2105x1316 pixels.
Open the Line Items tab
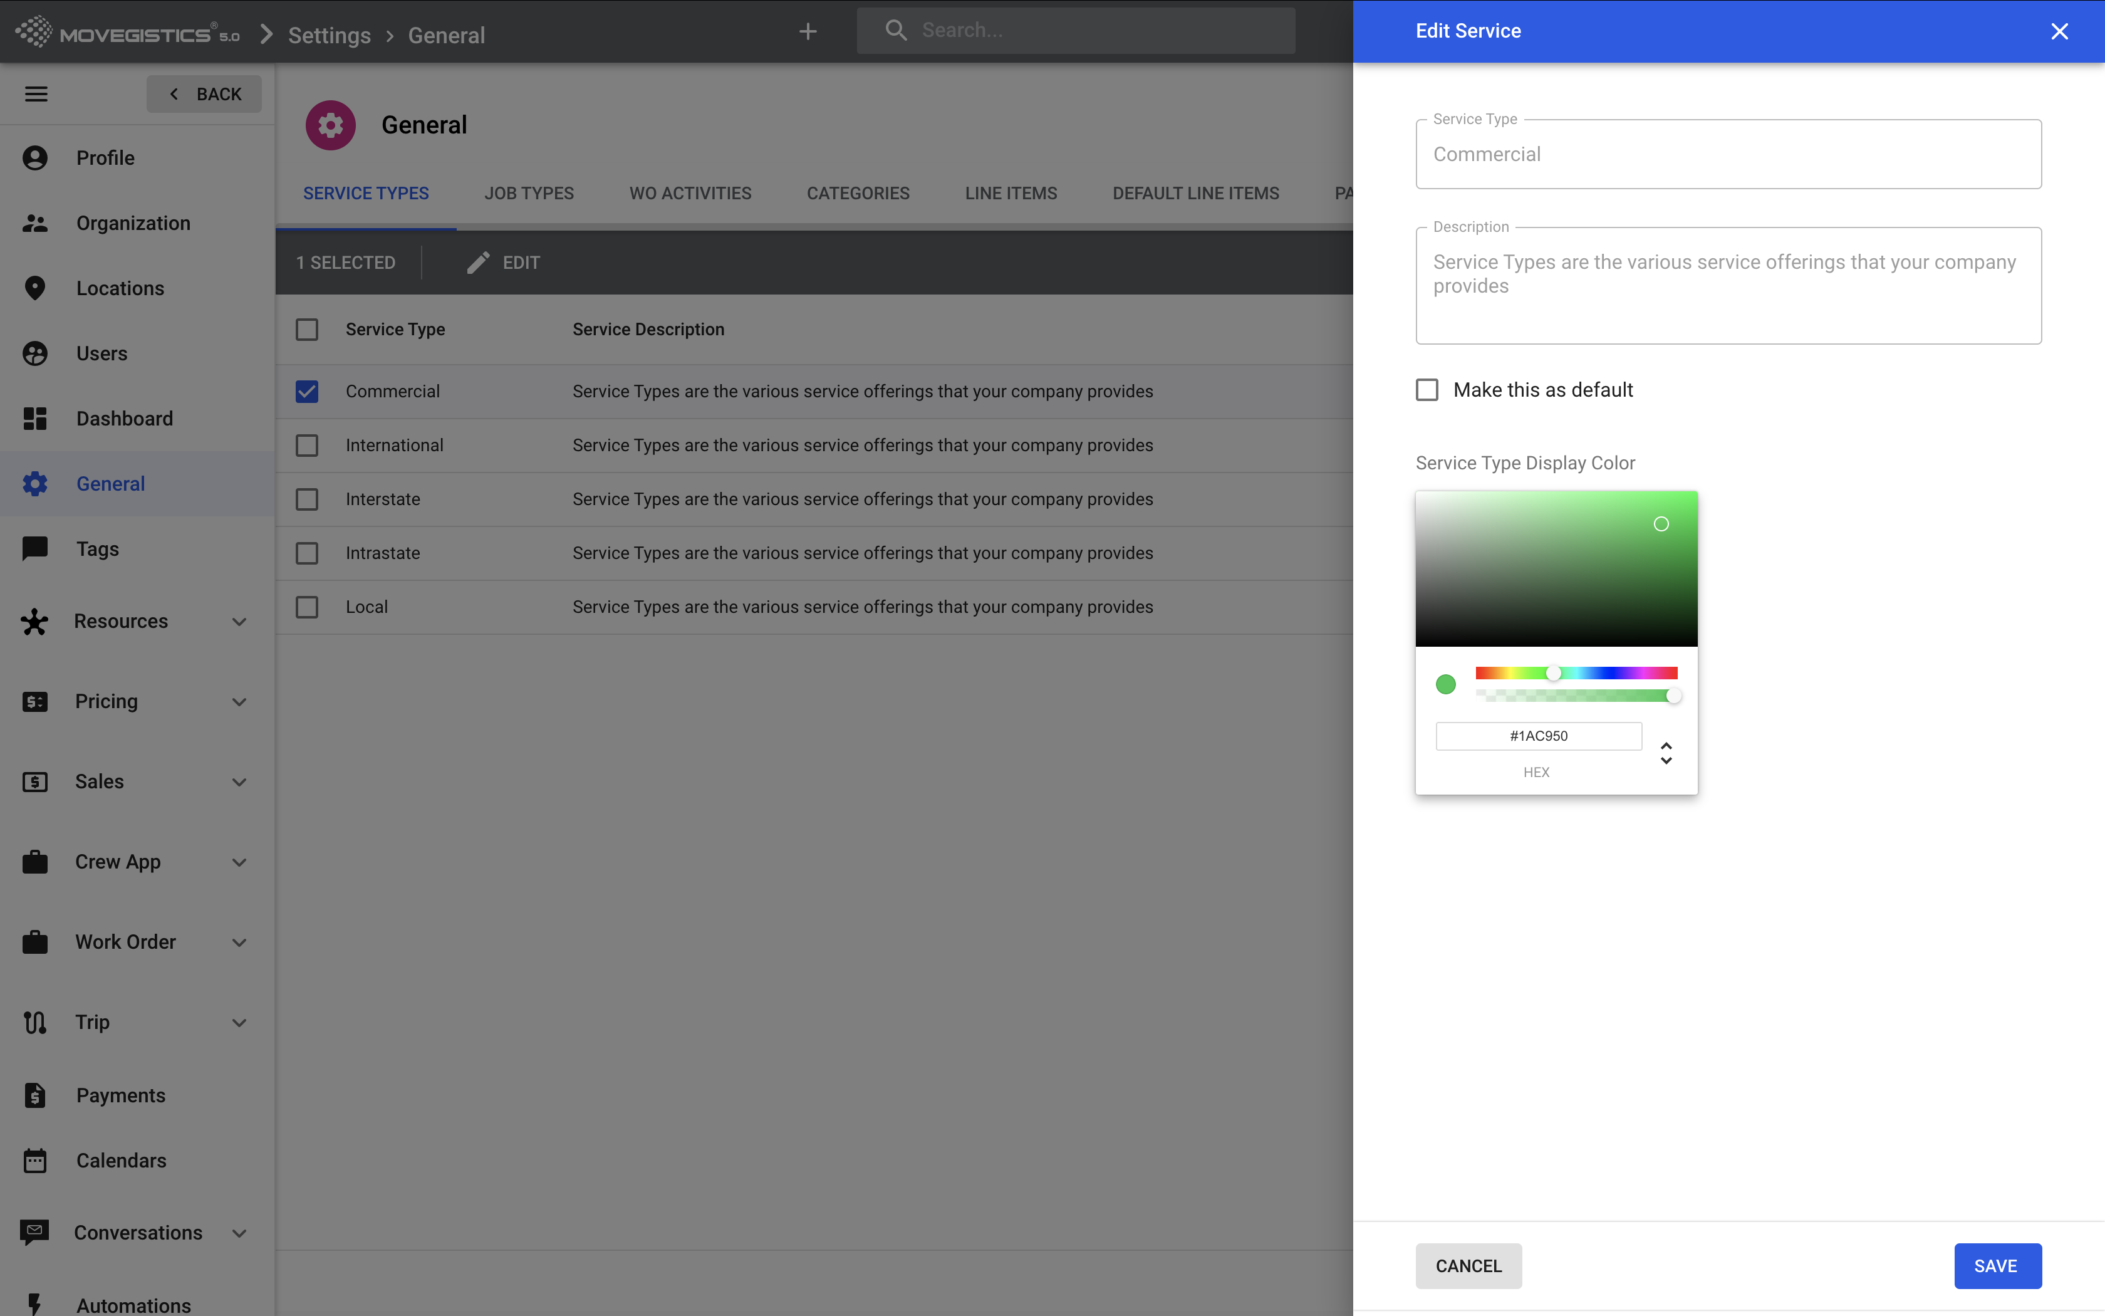(x=1011, y=193)
